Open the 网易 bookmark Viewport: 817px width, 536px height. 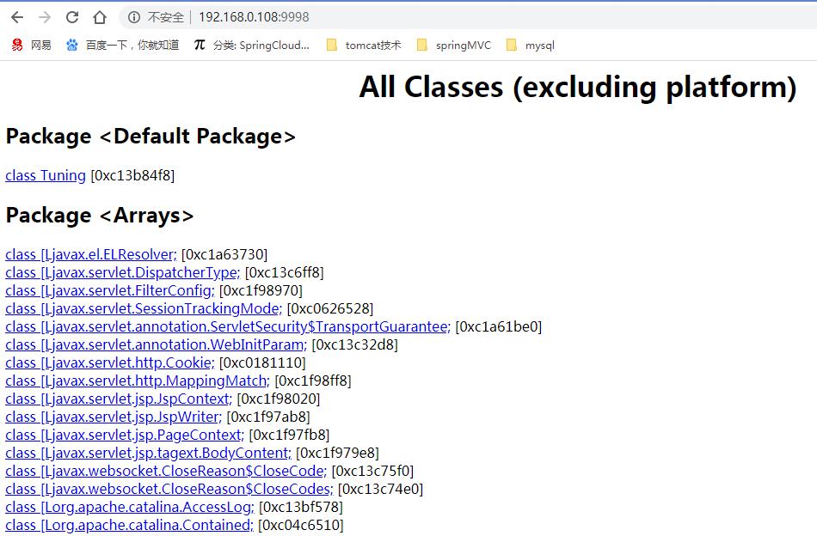(31, 46)
